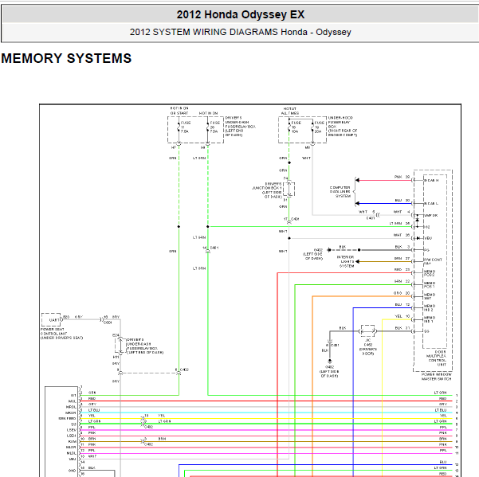Select the Fuse 26 7.5A symbol
Image resolution: width=479 pixels, height=477 pixels.
click(x=208, y=127)
